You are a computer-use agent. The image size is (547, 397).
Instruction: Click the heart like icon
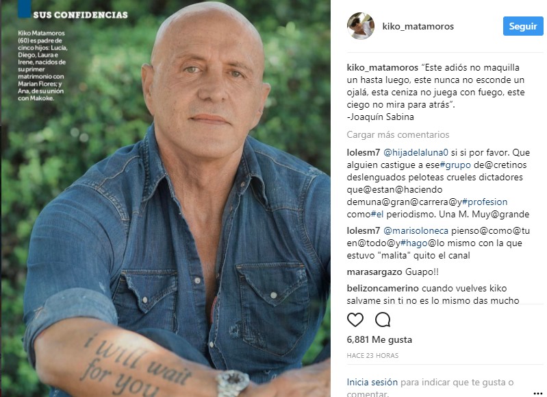click(x=355, y=320)
